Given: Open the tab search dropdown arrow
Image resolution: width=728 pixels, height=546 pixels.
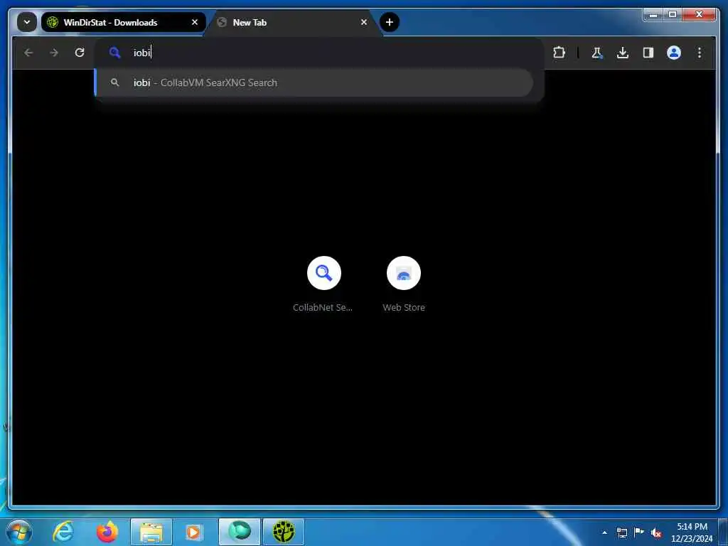Looking at the screenshot, I should click(x=27, y=22).
